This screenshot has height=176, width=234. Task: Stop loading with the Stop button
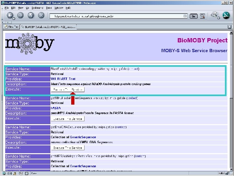[x=41, y=15]
